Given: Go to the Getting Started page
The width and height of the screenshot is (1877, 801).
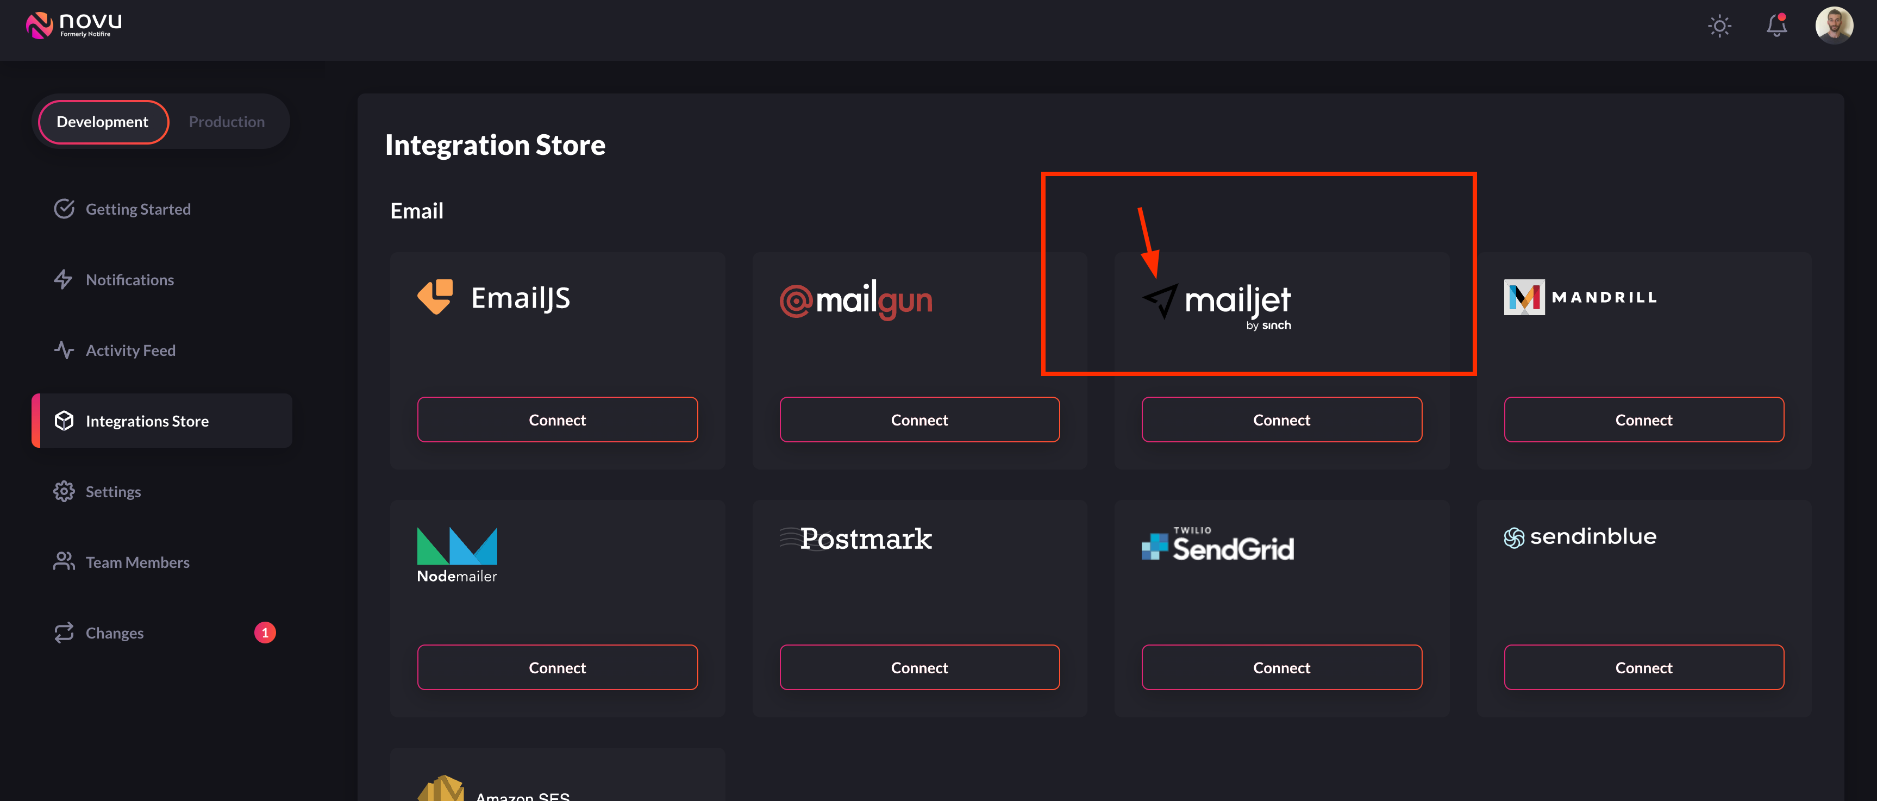Looking at the screenshot, I should pos(137,209).
